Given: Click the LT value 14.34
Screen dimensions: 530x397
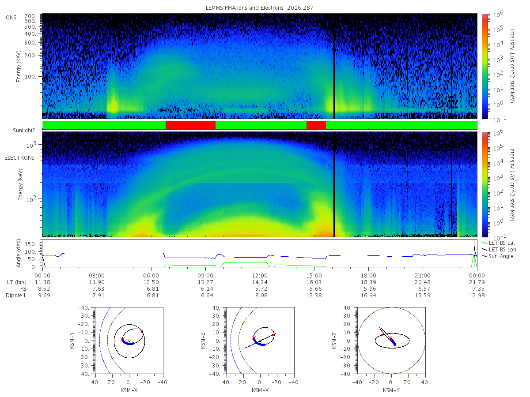Looking at the screenshot, I should (x=260, y=282).
